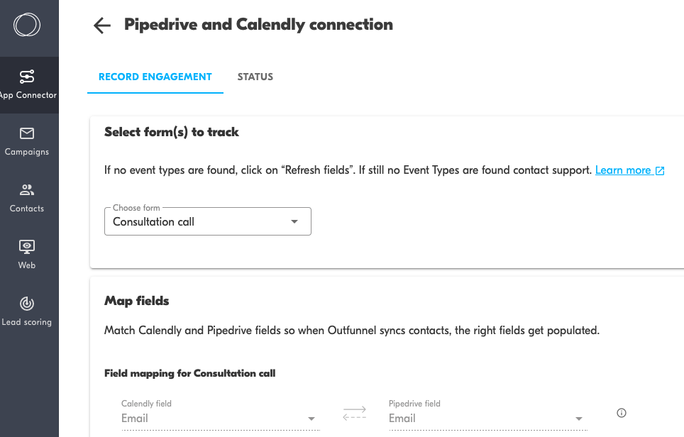Click the info icon beside Email mapping

pos(622,413)
